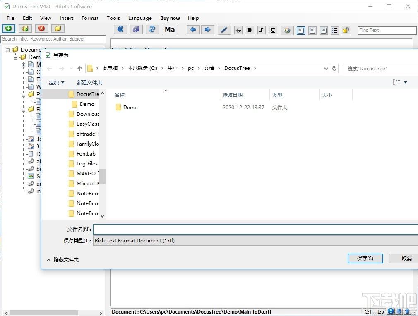The width and height of the screenshot is (418, 316).
Task: Click the red delete icon in toolbar
Action: [x=41, y=29]
